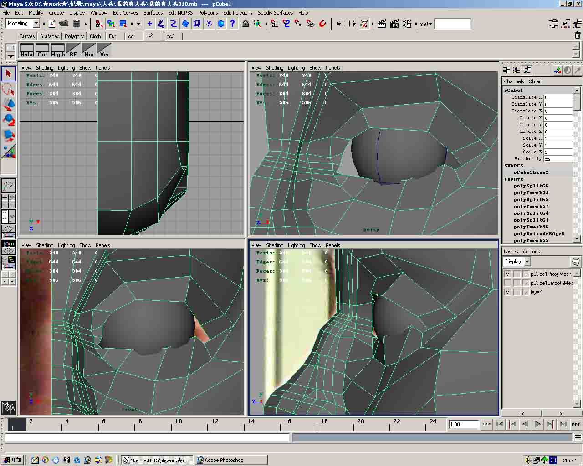
Task: Start IPR render
Action: (x=394, y=24)
